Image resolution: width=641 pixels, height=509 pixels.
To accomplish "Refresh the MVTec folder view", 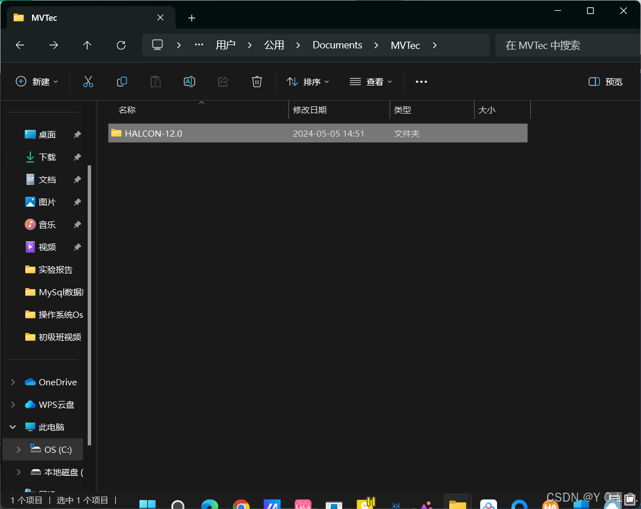I will [x=121, y=45].
